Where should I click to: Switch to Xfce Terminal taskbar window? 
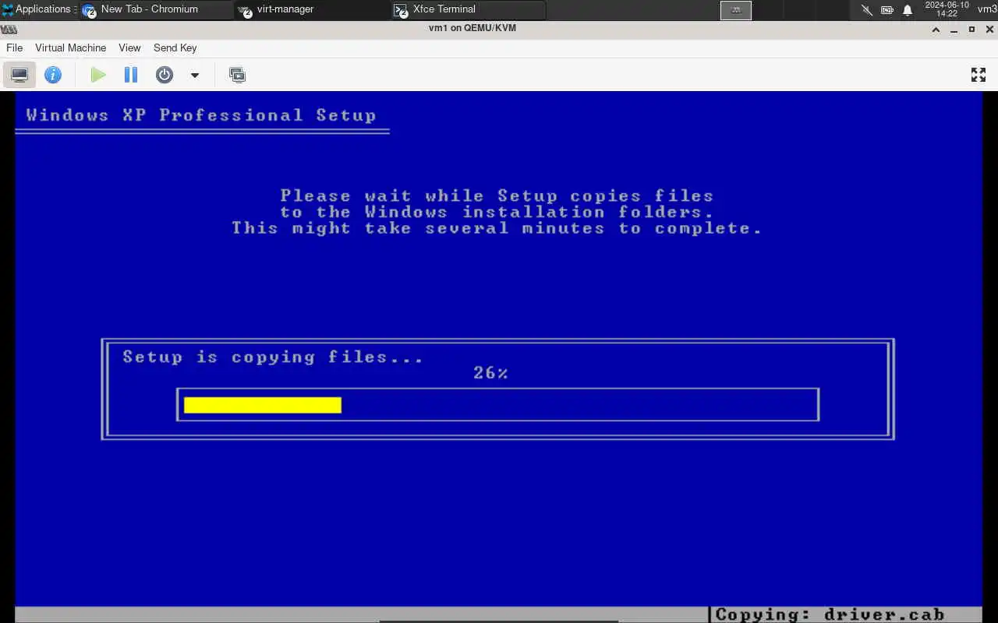[468, 9]
